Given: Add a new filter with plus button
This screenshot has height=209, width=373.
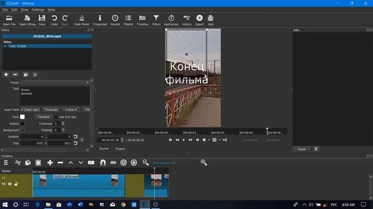Looking at the screenshot, I should click(6, 75).
